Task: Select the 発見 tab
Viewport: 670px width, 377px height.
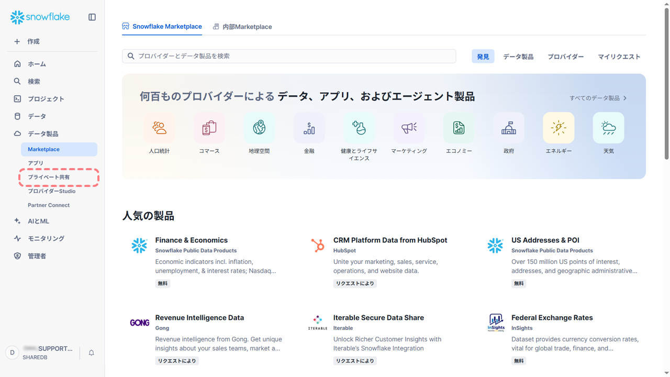Action: [483, 57]
